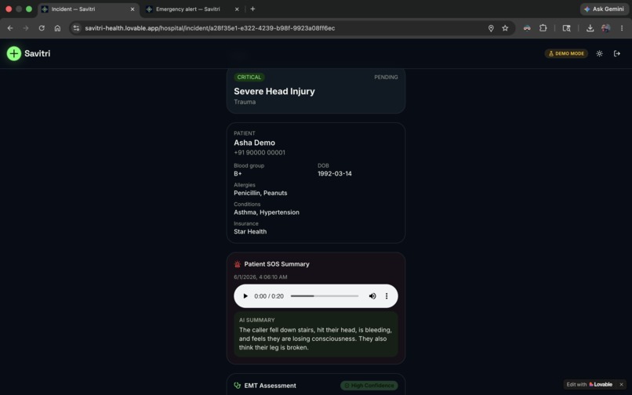This screenshot has width=632, height=395.
Task: Click the blood group value B+
Action: tap(238, 174)
